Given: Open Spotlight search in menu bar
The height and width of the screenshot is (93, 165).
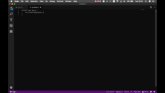Looking at the screenshot, I should [x=146, y=1].
